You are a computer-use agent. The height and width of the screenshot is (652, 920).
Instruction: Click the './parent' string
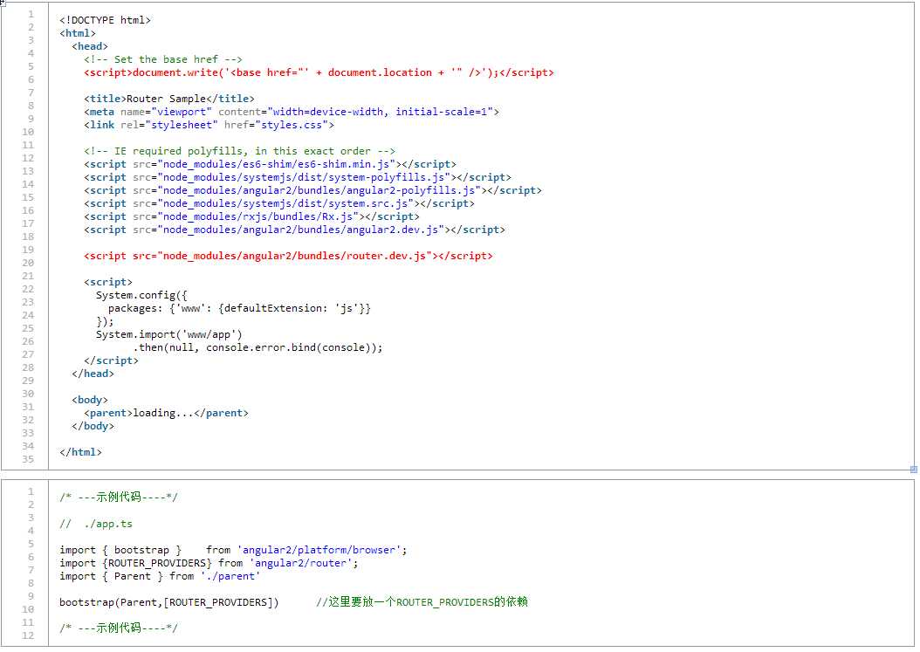pos(230,576)
